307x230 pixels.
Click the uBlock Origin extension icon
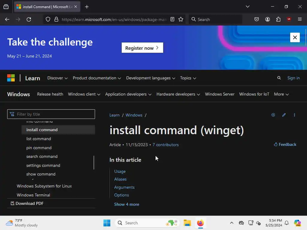(289, 19)
